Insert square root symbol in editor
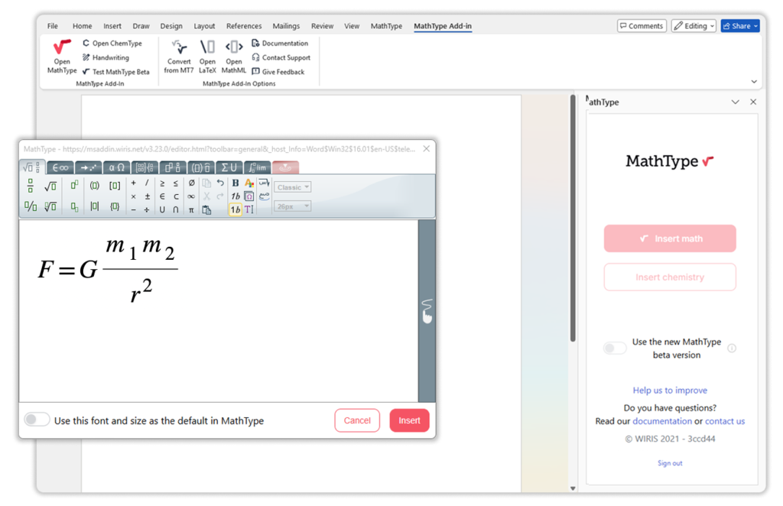Screen dimensions: 783x506 [x=50, y=186]
